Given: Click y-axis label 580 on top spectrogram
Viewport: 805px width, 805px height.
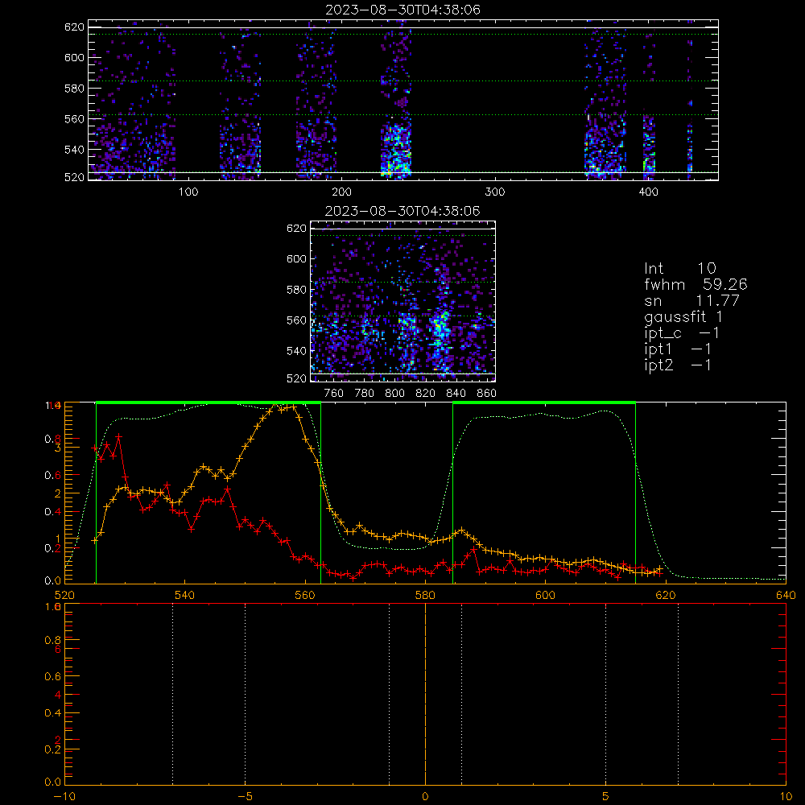Looking at the screenshot, I should tap(74, 89).
